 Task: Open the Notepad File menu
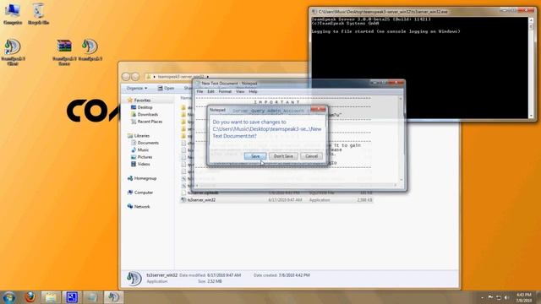(199, 92)
